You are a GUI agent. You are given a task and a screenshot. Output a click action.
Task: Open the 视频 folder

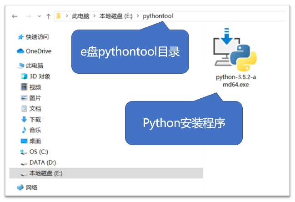[35, 87]
